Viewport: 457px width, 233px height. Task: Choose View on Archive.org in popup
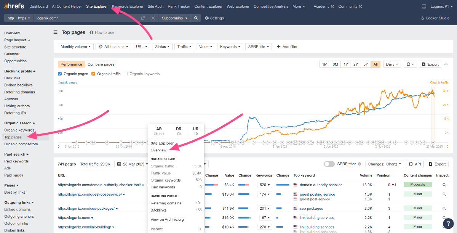tap(167, 219)
